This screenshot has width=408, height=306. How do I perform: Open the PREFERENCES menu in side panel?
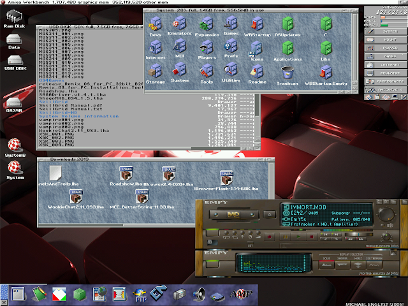386,82
